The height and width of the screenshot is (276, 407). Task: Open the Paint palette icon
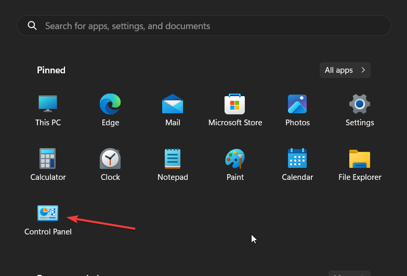point(235,159)
